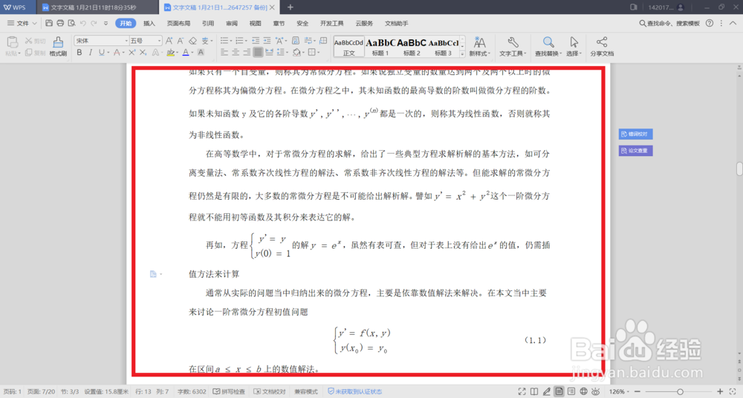743x398 pixels.
Task: Click the Copy (复制) button
Action: point(35,53)
